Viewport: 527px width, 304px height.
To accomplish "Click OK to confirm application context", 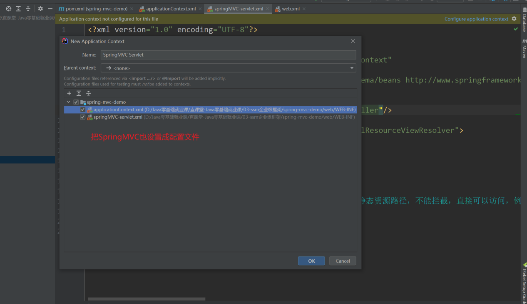I will [311, 261].
